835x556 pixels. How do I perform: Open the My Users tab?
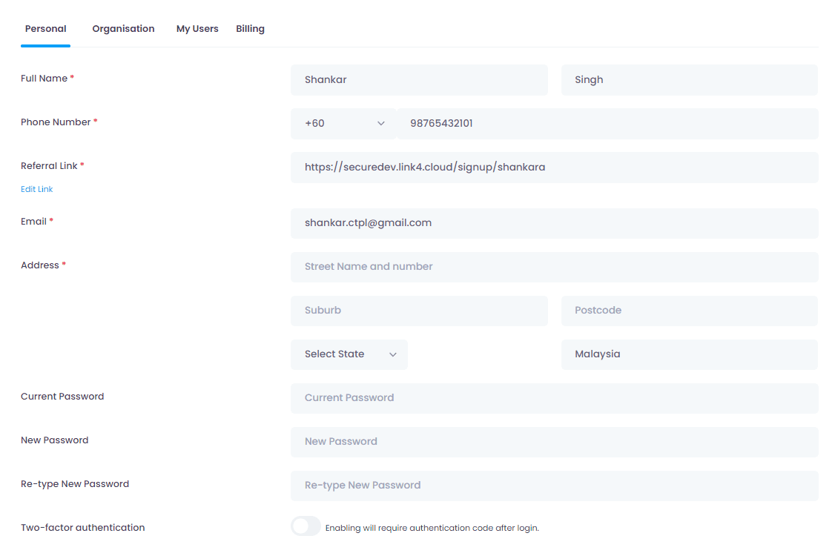(197, 28)
